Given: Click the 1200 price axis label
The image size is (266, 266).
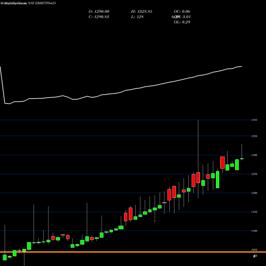Looking at the screenshot, I should pos(254,193).
